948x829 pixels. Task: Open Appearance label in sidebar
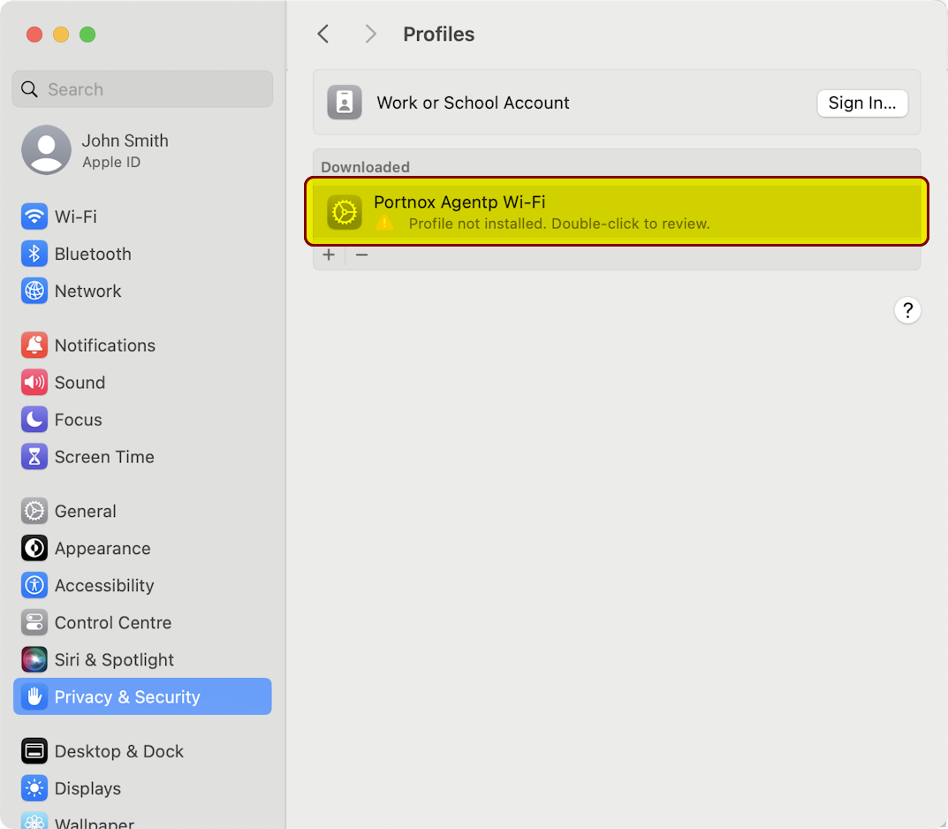102,549
